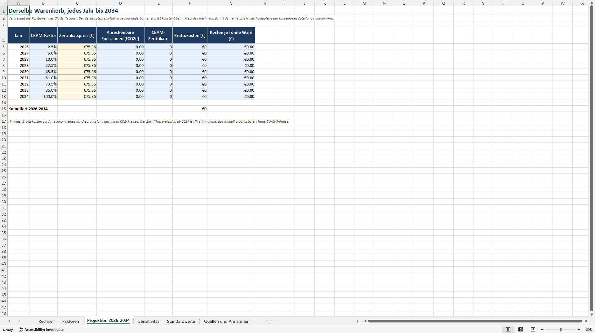Go to previous sheet tab arrow

click(x=10, y=321)
